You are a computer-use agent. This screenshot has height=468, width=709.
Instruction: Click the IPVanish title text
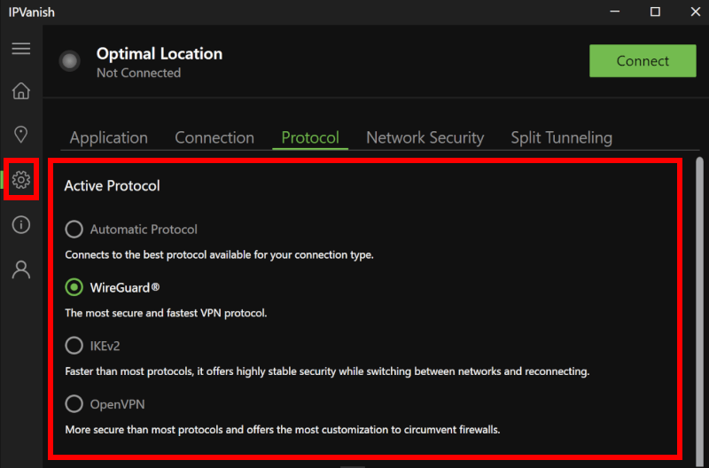(x=31, y=12)
